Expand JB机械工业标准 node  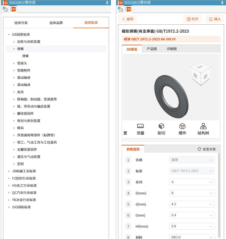click(x=9, y=171)
